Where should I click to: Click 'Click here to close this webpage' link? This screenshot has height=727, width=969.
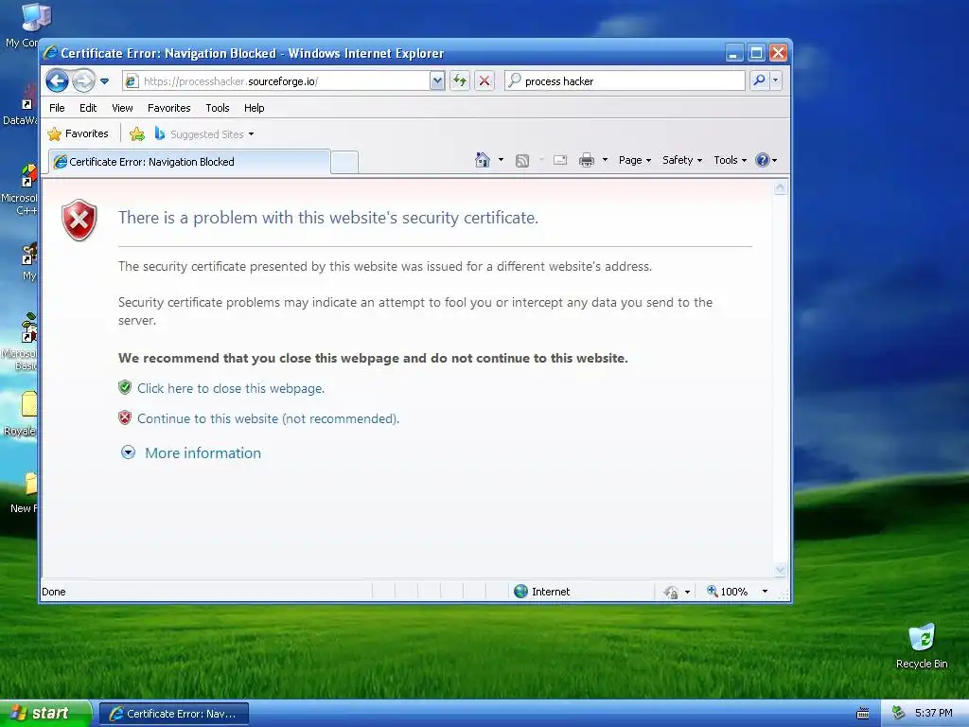231,388
